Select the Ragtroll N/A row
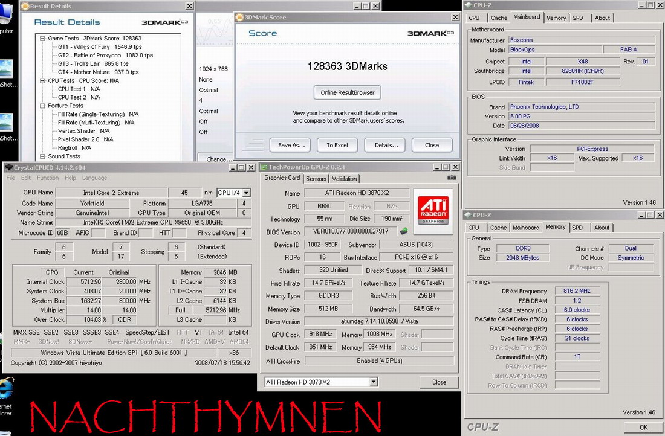Screen dimensions: 665x436 coord(74,147)
